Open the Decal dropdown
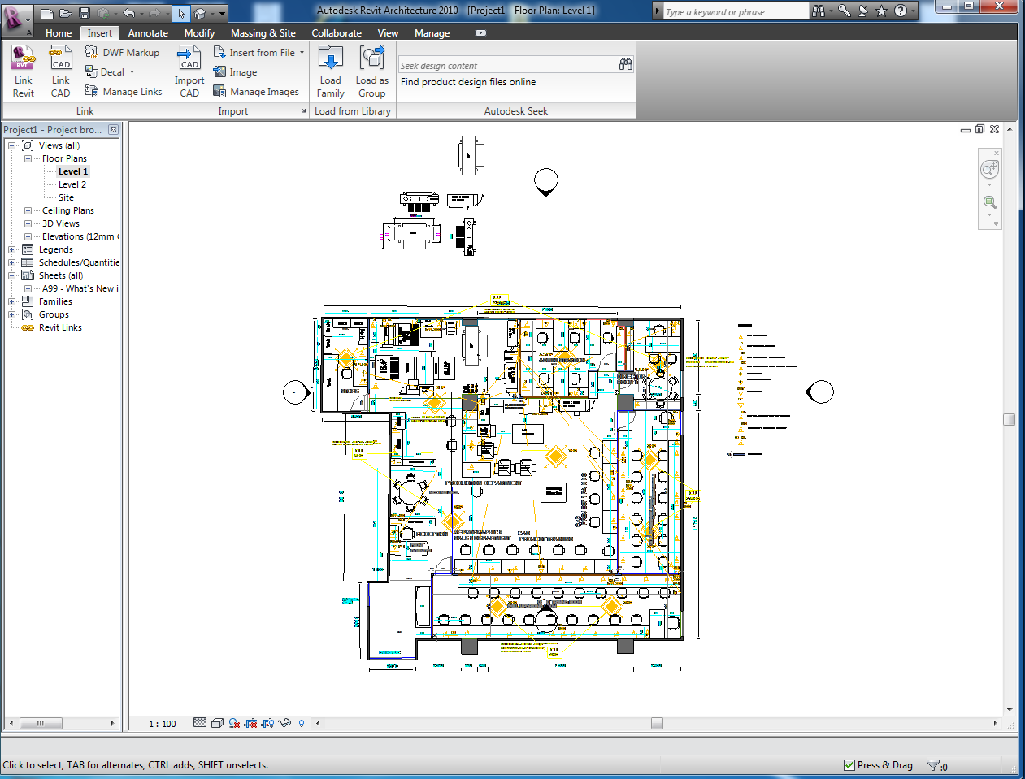Screen dimensions: 1025x779 (x=132, y=72)
